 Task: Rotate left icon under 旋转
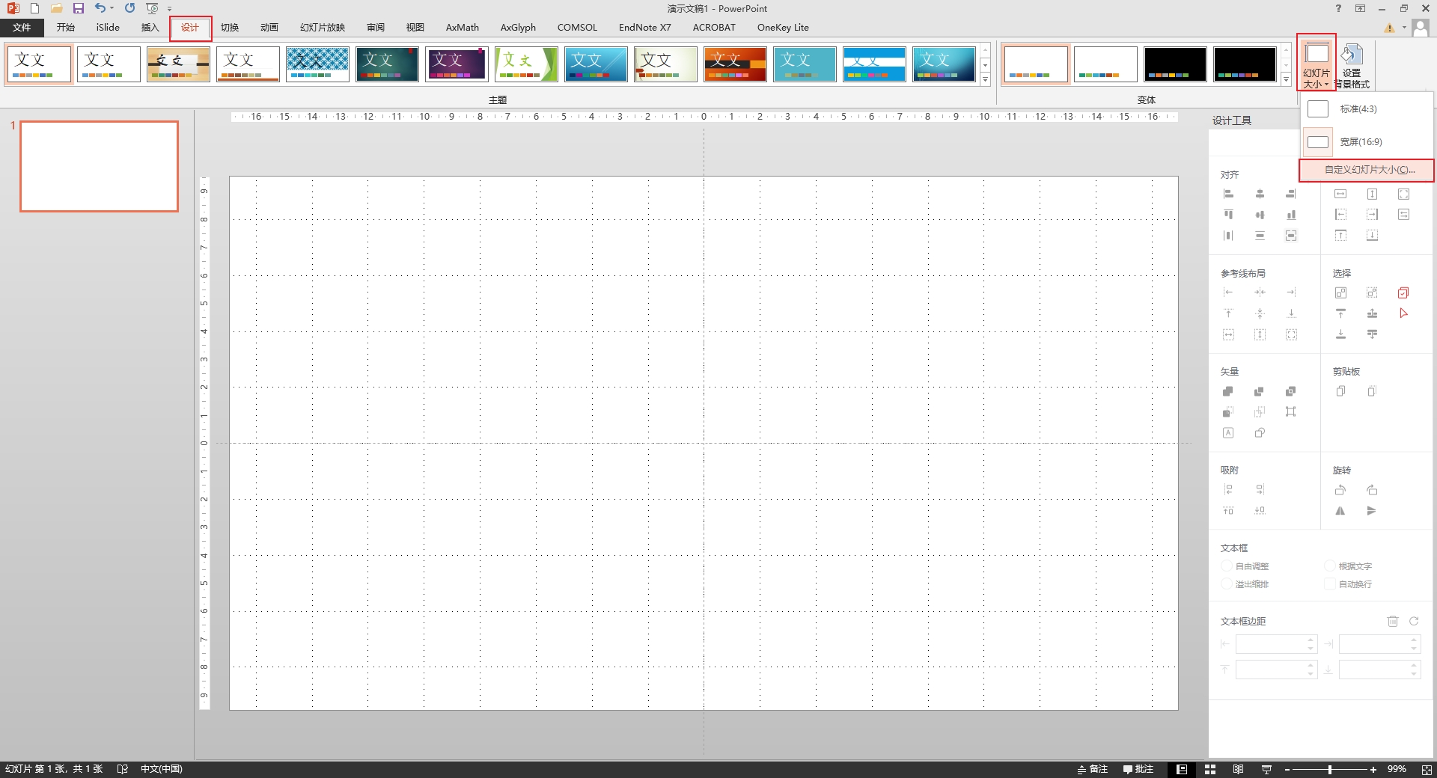[1340, 490]
